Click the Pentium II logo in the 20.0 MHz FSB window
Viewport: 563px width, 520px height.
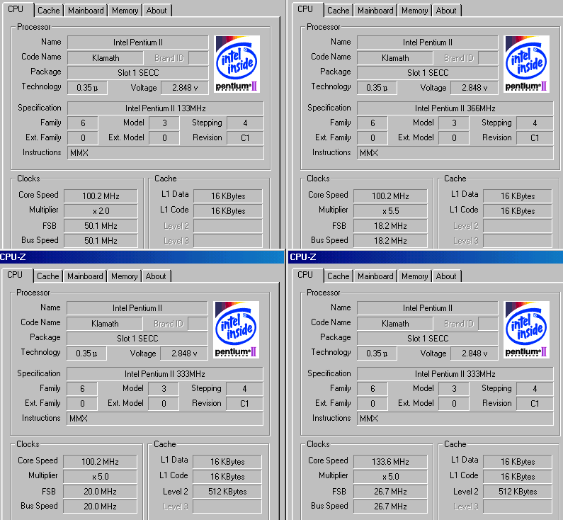click(236, 329)
